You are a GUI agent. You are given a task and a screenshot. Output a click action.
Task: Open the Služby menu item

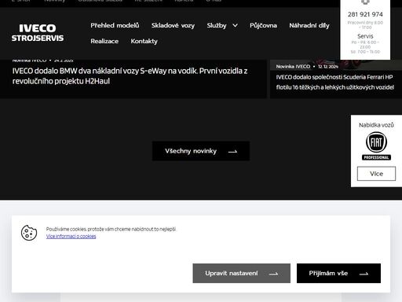coord(217,25)
